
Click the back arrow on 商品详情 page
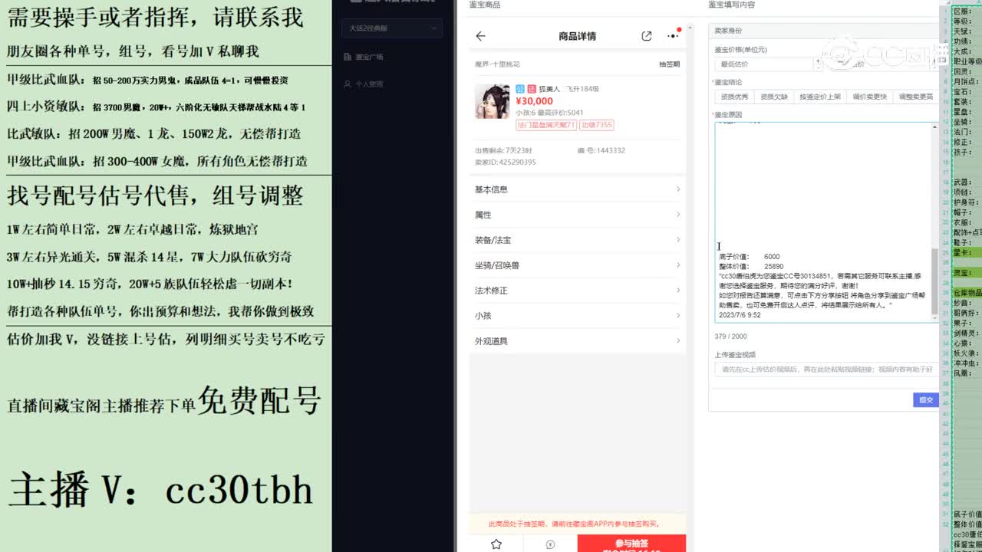tap(480, 35)
